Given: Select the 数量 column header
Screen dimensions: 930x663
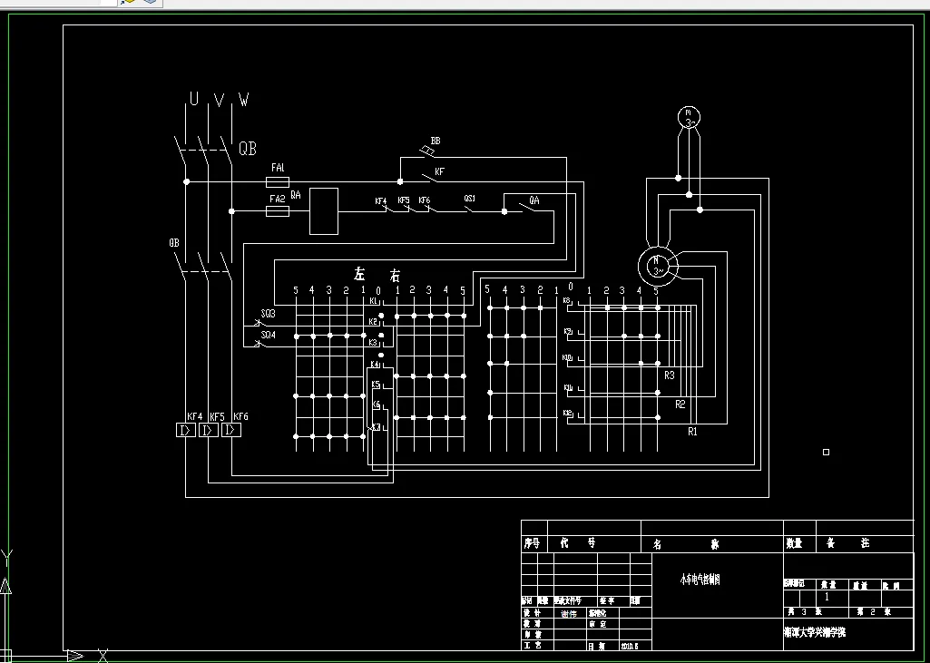Looking at the screenshot, I should [794, 543].
